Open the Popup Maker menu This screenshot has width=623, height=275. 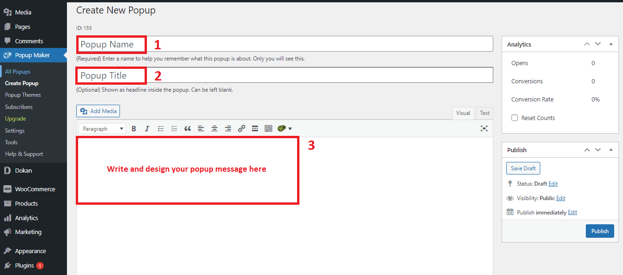pos(33,55)
